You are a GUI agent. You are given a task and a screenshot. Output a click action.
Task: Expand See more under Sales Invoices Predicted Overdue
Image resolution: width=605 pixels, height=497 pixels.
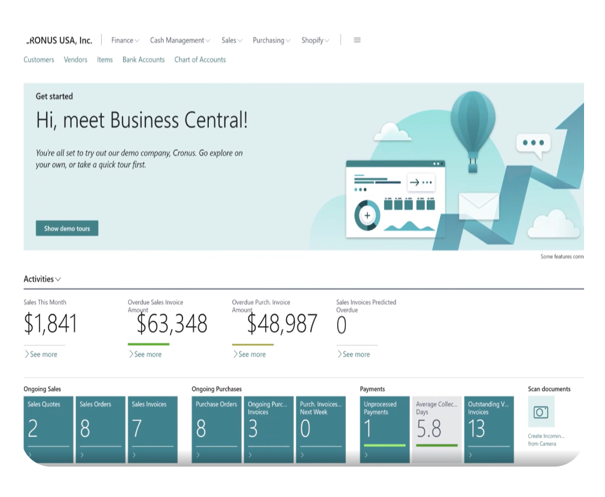[x=354, y=354]
